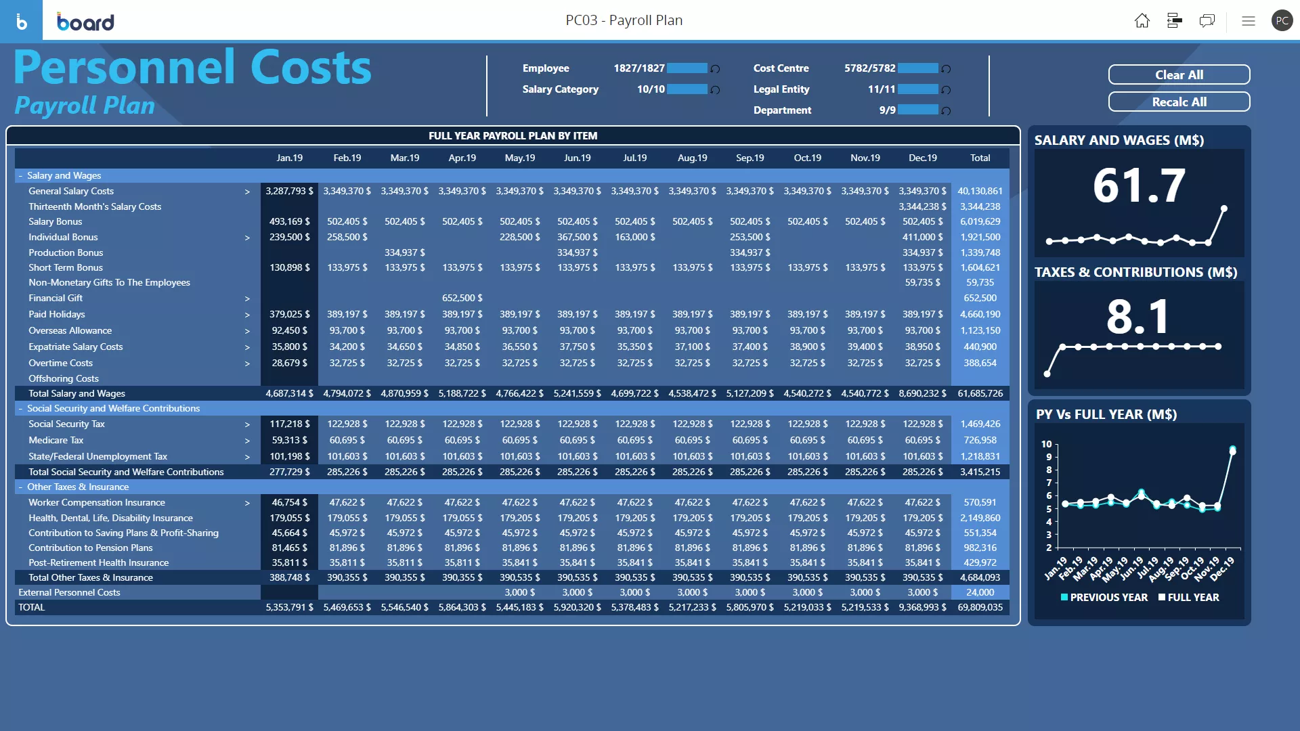
Task: Expand the Overtime Costs row arrow
Action: [x=247, y=364]
